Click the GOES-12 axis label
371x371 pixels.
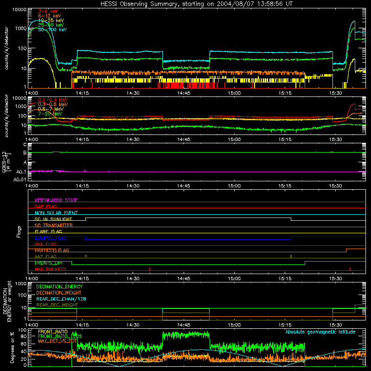6,162
